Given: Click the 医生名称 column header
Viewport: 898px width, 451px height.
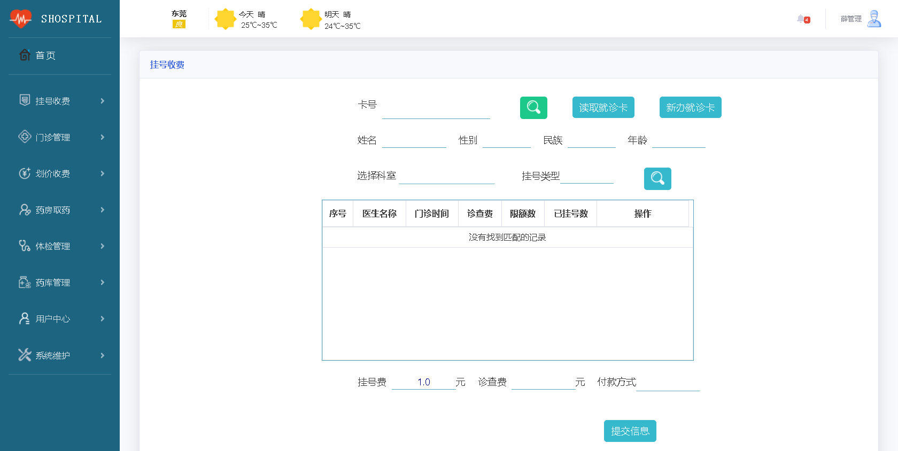Looking at the screenshot, I should [380, 213].
